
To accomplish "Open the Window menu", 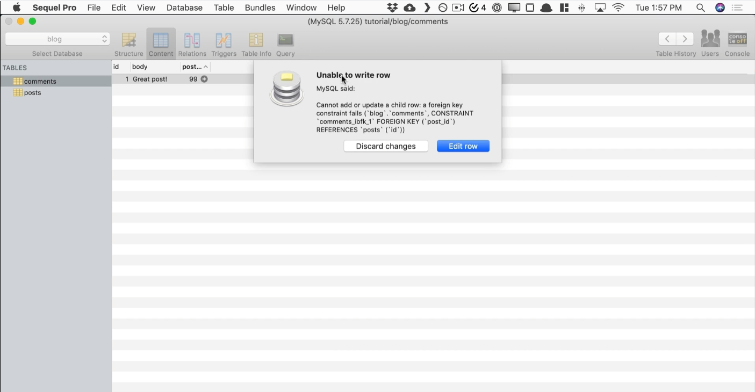I will 301,8.
